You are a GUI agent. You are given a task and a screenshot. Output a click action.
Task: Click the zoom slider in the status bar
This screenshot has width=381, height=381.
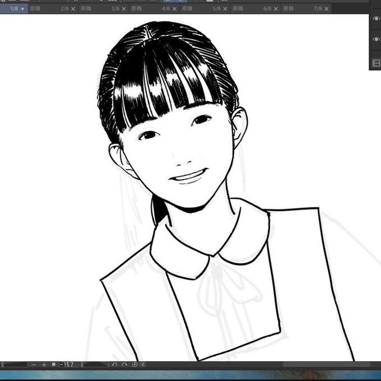pos(15,365)
